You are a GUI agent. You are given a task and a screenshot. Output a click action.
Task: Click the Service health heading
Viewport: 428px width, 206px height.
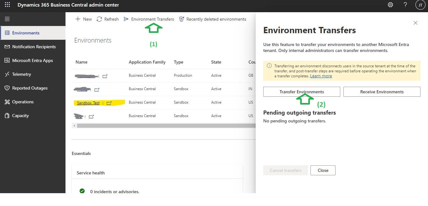pyautogui.click(x=91, y=173)
